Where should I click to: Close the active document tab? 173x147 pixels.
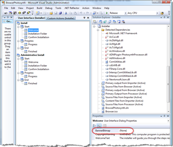pos(88,18)
